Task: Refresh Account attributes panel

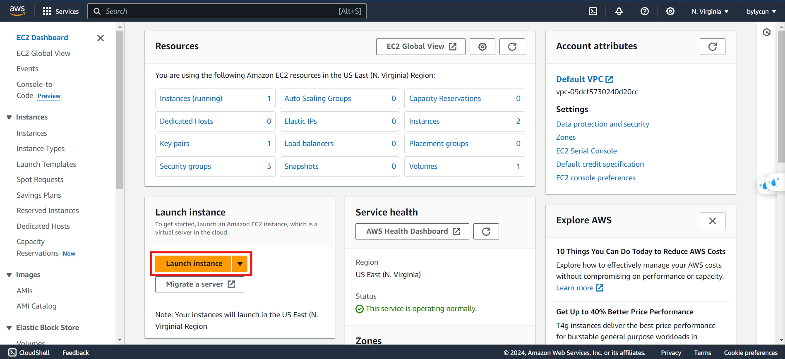Action: point(712,47)
